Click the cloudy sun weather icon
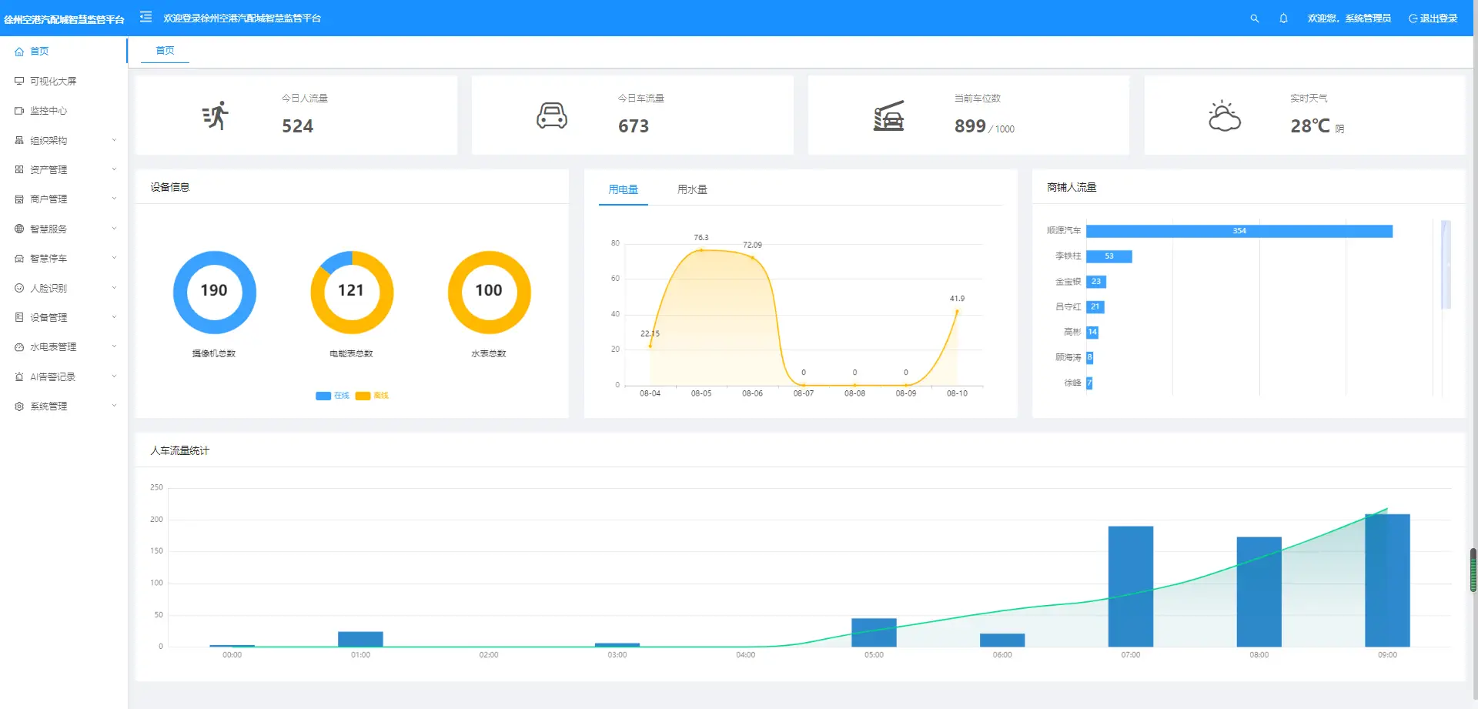 coord(1224,115)
